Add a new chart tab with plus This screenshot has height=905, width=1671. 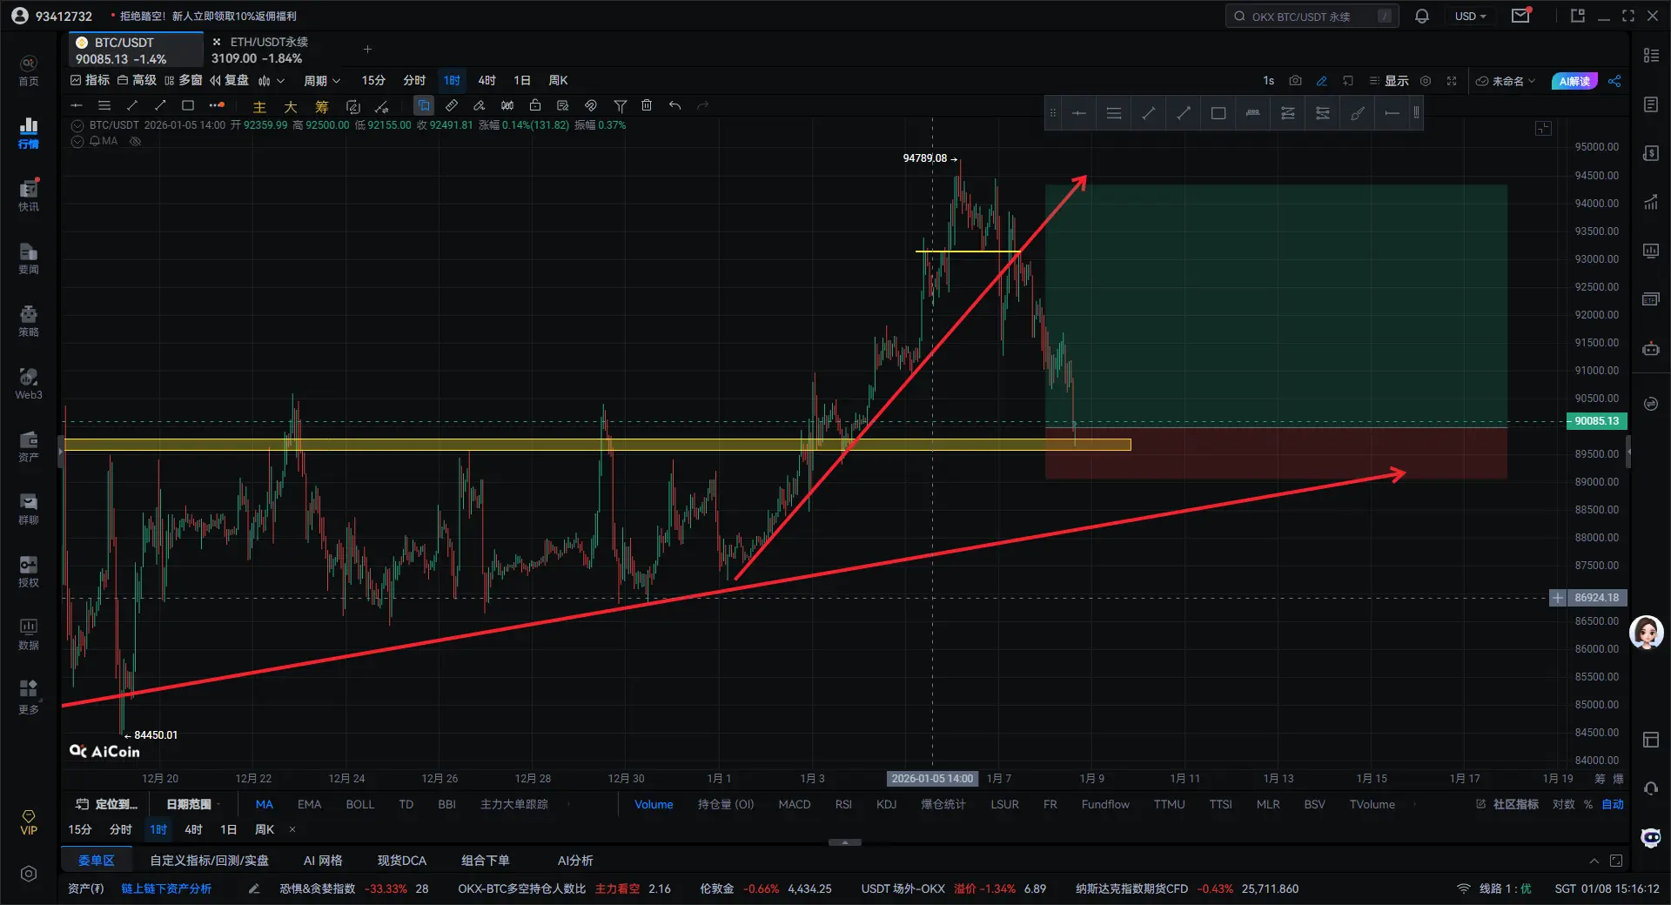[367, 50]
